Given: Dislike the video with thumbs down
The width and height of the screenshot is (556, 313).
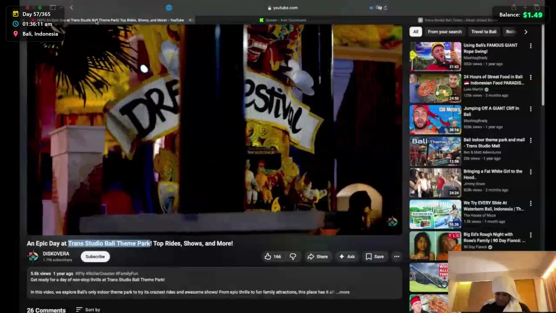Looking at the screenshot, I should (x=293, y=256).
